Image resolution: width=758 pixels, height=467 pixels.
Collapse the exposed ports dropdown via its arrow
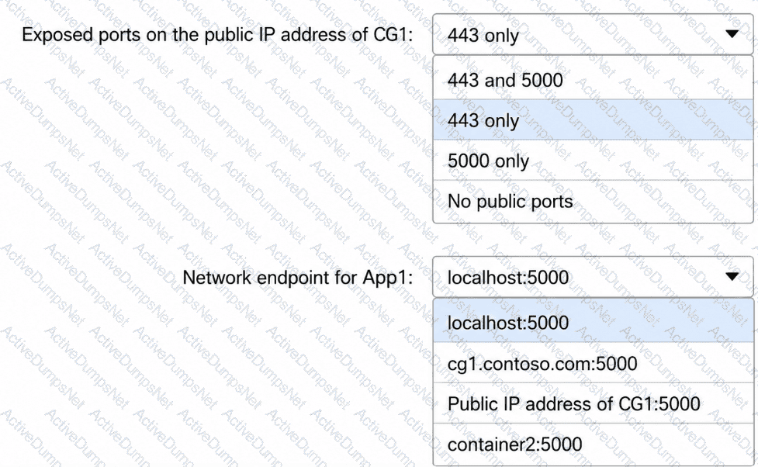[732, 34]
